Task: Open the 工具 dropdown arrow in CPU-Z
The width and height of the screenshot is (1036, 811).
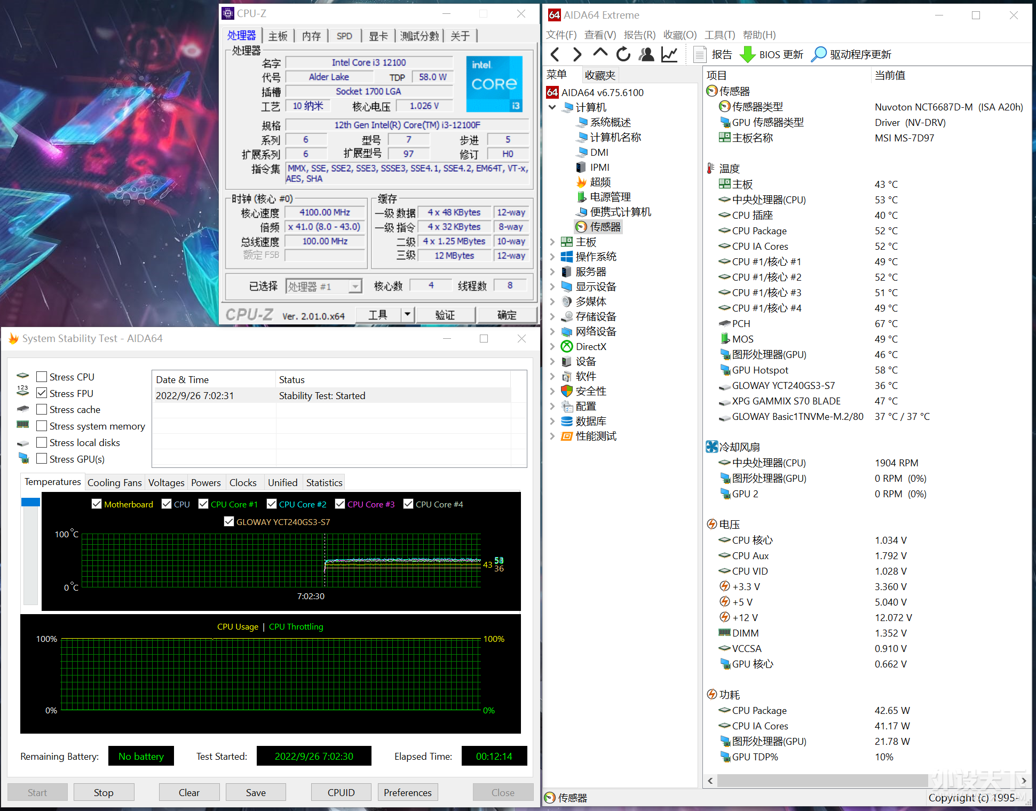Action: point(407,314)
